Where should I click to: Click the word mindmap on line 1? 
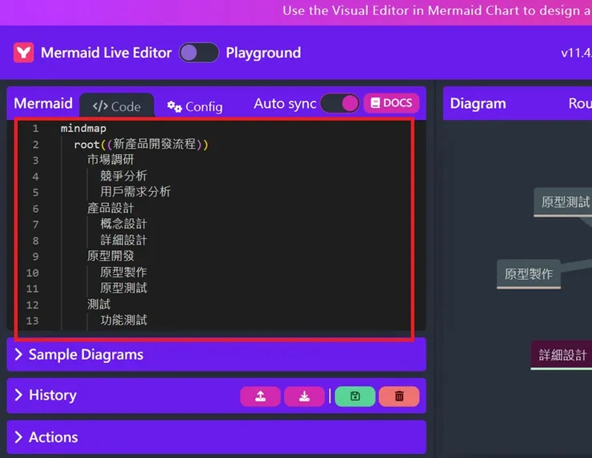click(x=83, y=128)
